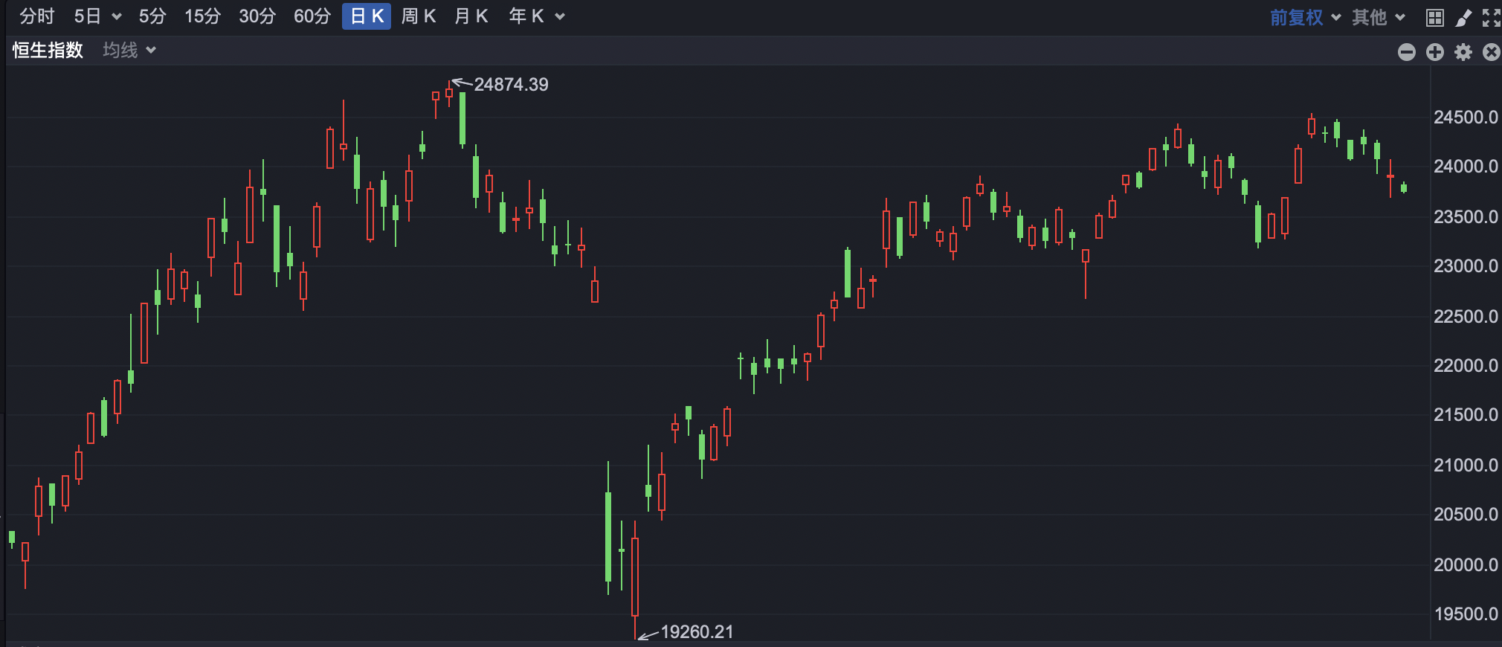
Task: Select the 周K weekly candlestick tab
Action: (418, 16)
